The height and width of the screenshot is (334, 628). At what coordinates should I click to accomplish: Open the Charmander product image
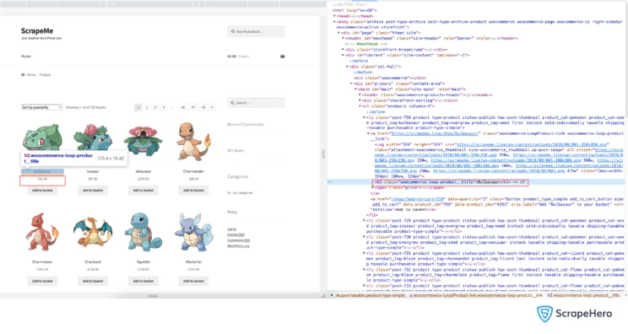pos(193,141)
